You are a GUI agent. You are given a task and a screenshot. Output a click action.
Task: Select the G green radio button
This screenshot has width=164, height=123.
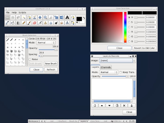129,37
